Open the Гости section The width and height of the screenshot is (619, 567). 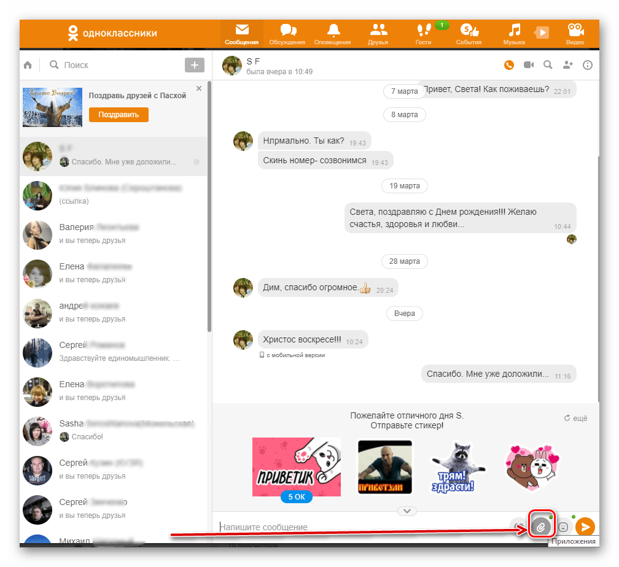pyautogui.click(x=423, y=34)
